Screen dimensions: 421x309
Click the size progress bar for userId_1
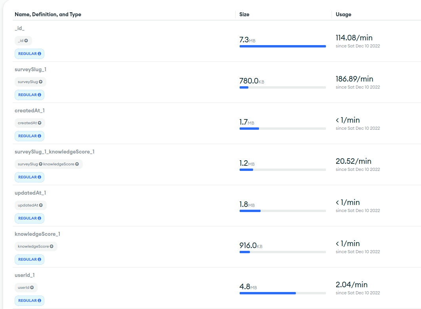click(282, 293)
